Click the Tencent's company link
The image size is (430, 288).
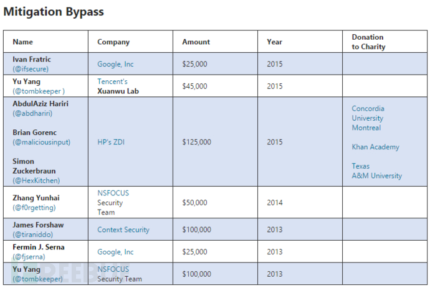point(112,81)
